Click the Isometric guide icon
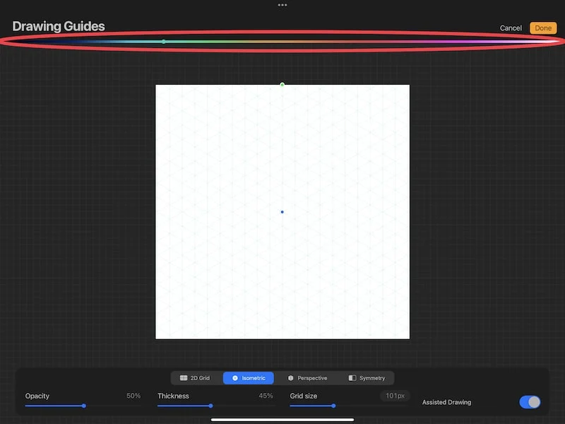This screenshot has height=424, width=565. (x=235, y=378)
